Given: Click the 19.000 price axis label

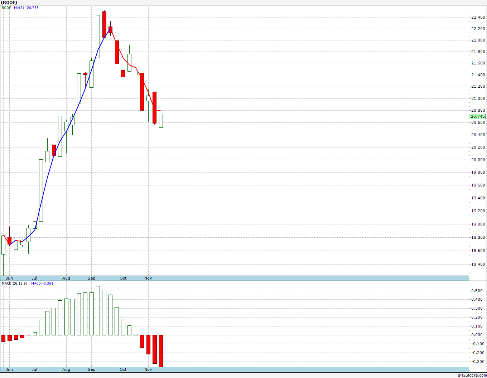Looking at the screenshot, I should tap(478, 224).
